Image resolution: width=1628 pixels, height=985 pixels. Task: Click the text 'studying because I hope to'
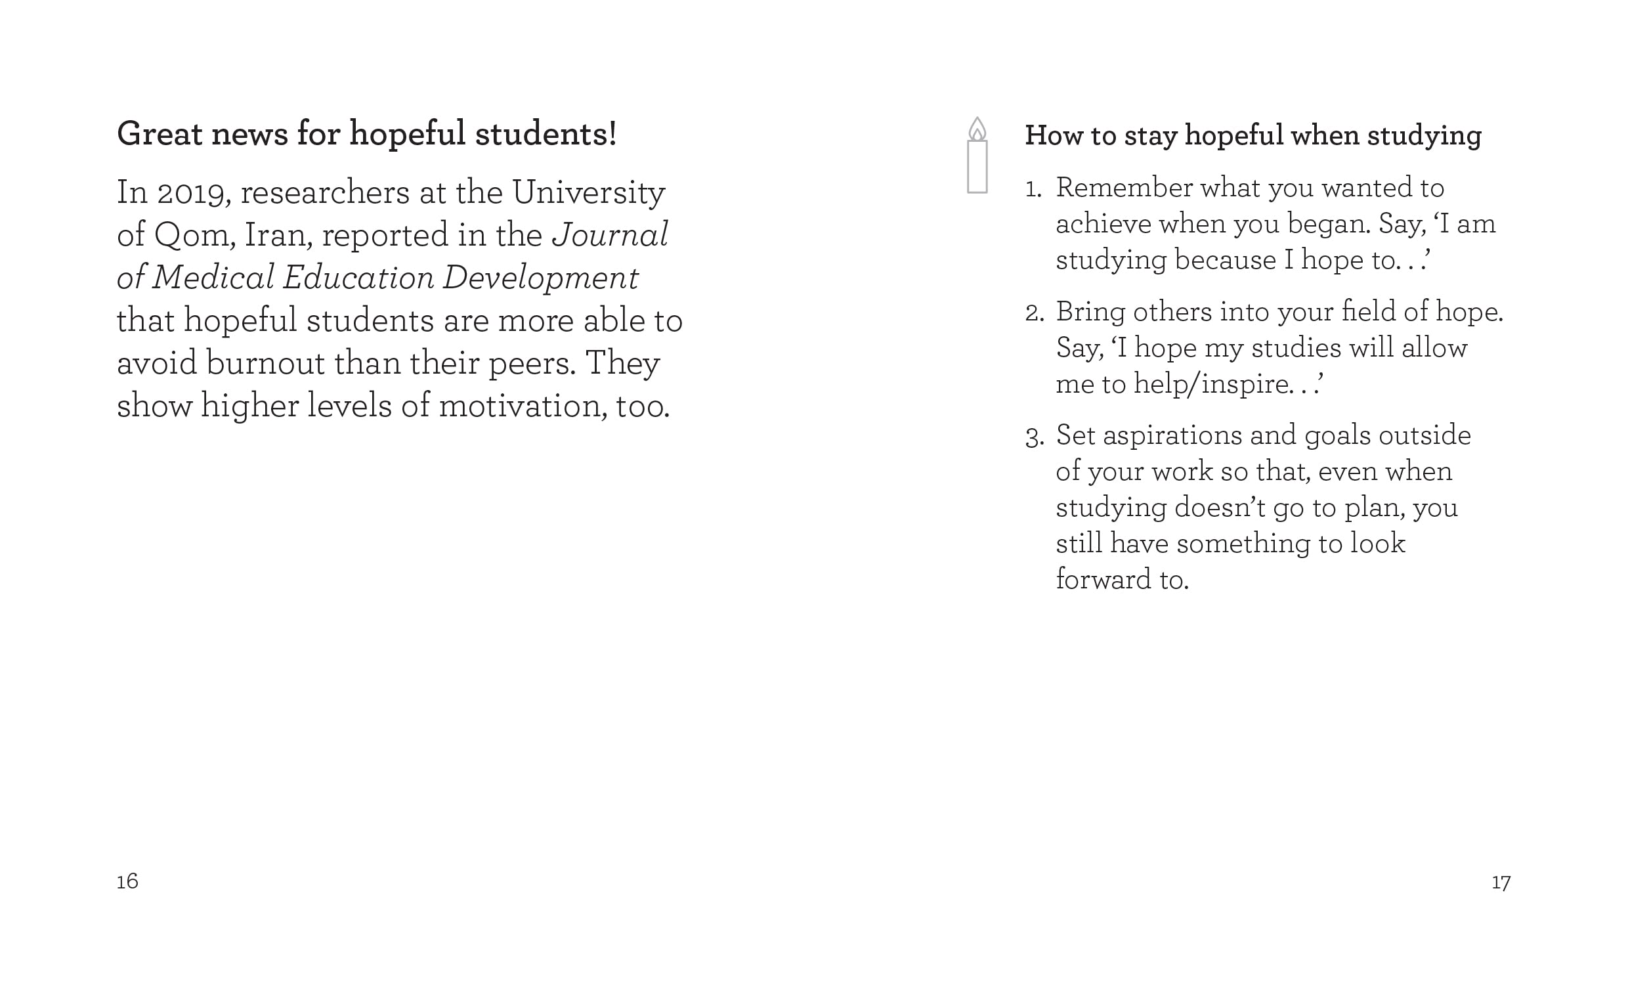click(1225, 260)
